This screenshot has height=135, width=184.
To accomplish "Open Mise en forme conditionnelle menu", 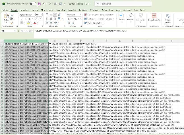I will coord(99,15).
